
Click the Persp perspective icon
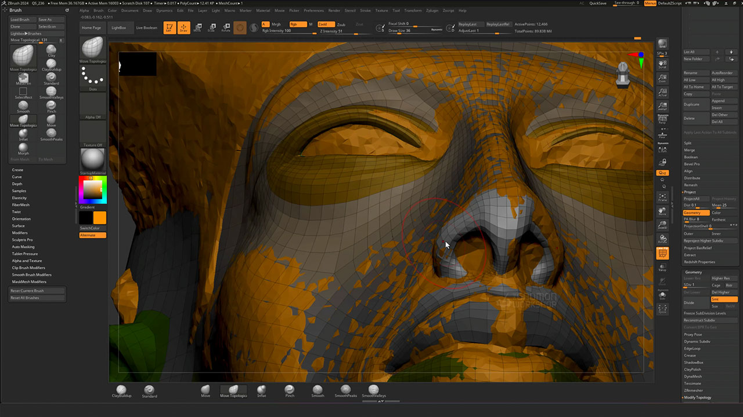(x=662, y=120)
